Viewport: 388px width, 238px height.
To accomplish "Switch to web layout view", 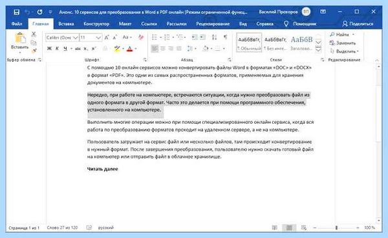I will (x=304, y=228).
